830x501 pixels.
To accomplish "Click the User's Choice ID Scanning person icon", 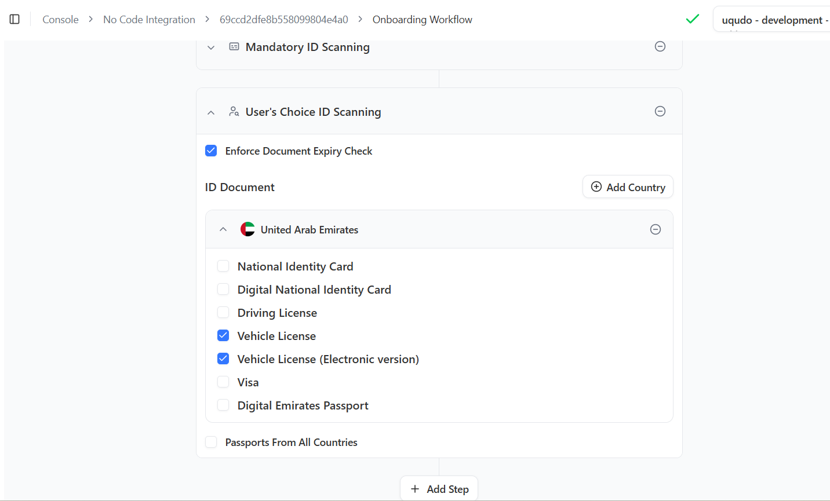I will (234, 112).
